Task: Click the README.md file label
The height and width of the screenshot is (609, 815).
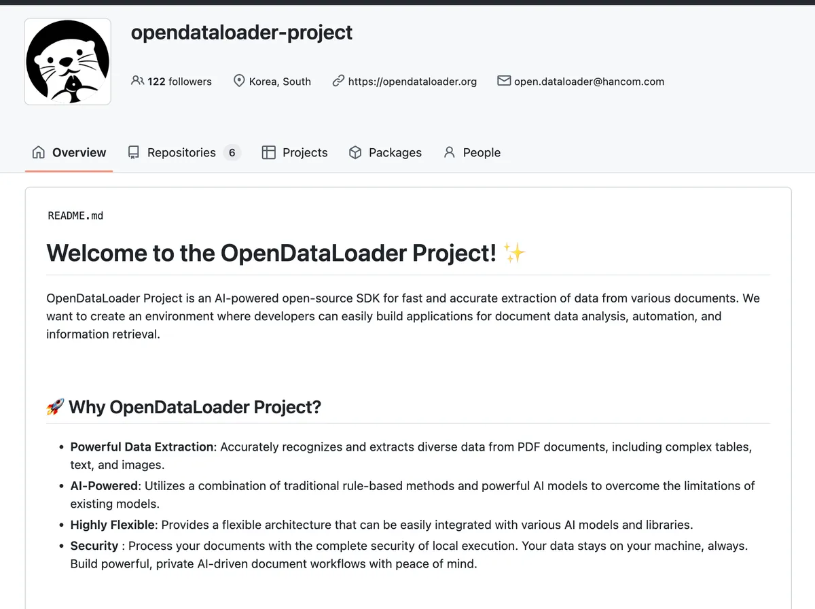Action: pos(75,215)
